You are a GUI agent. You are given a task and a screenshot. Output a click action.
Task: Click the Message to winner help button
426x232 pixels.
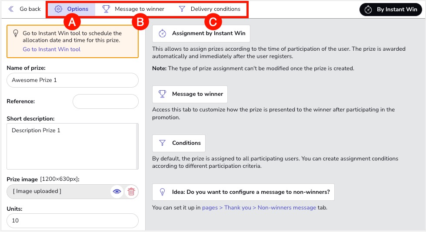tap(190, 94)
